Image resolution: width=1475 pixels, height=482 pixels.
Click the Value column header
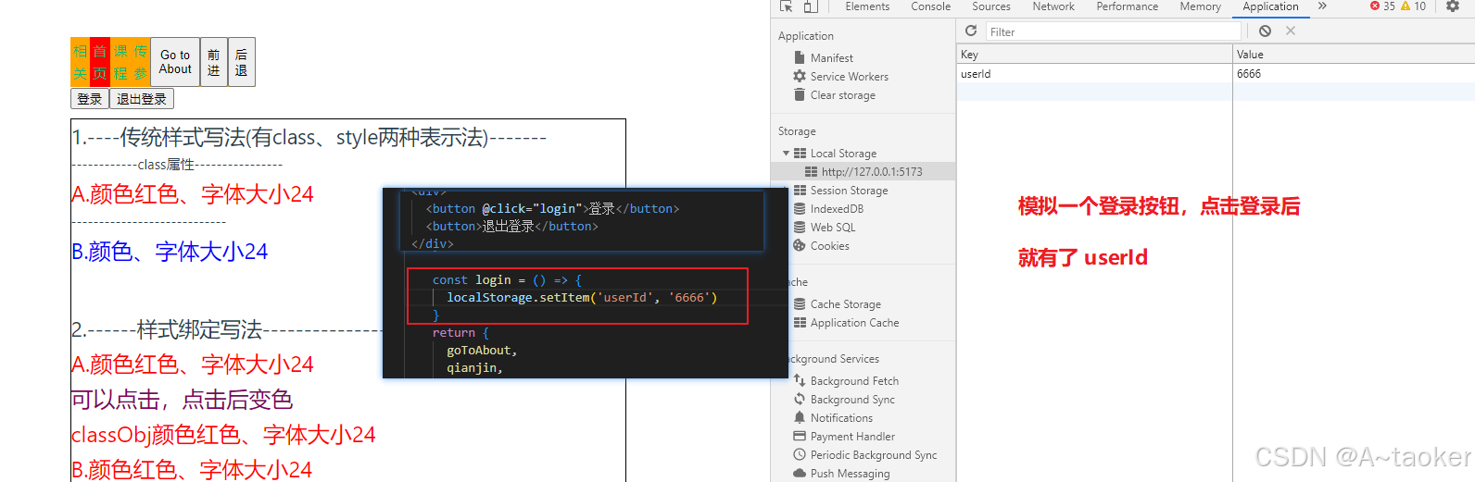(x=1354, y=54)
